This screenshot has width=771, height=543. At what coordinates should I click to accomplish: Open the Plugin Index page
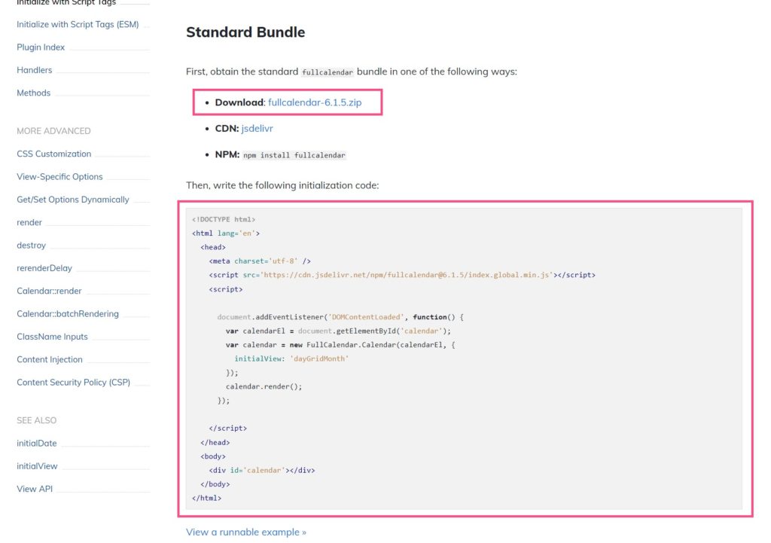[x=41, y=47]
